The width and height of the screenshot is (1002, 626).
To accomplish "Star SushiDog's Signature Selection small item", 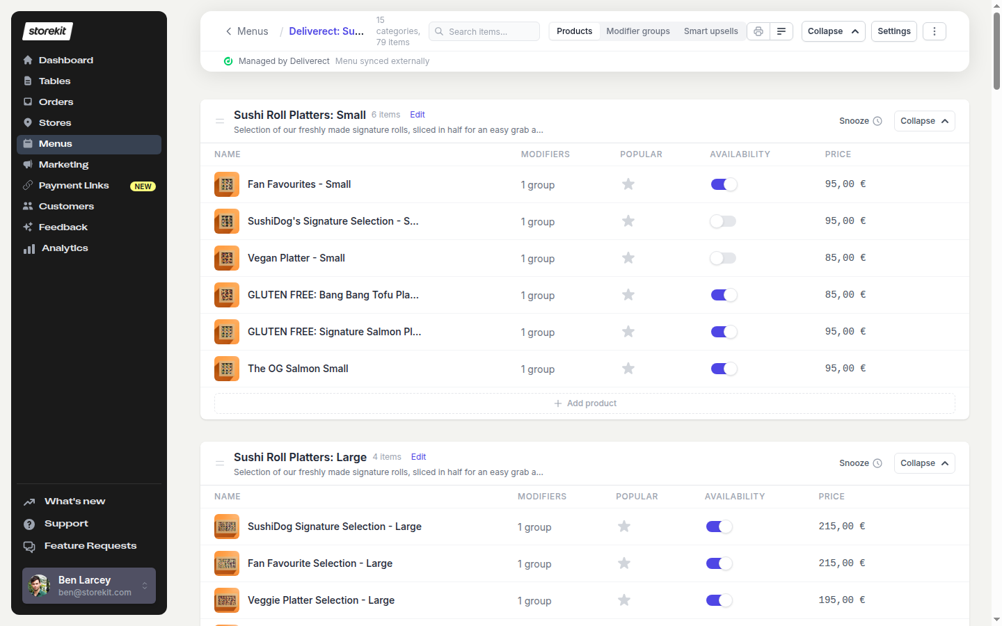I will (628, 221).
